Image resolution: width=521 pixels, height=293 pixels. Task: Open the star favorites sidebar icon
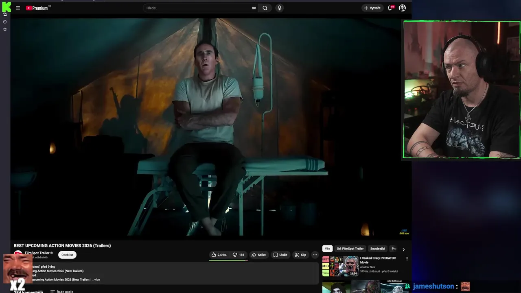tap(5, 29)
